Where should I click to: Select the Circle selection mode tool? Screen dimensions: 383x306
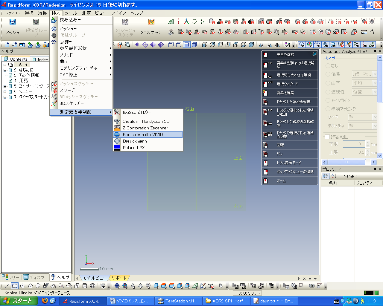click(x=22, y=286)
